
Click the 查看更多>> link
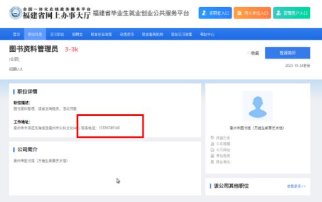[x=296, y=186]
